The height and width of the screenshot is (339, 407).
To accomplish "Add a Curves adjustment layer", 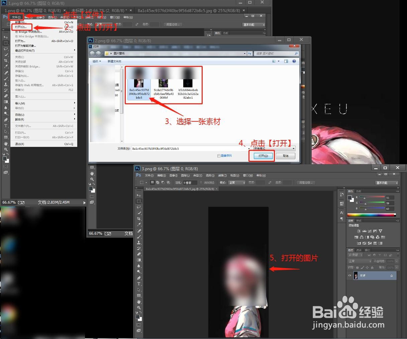I will (x=369, y=231).
